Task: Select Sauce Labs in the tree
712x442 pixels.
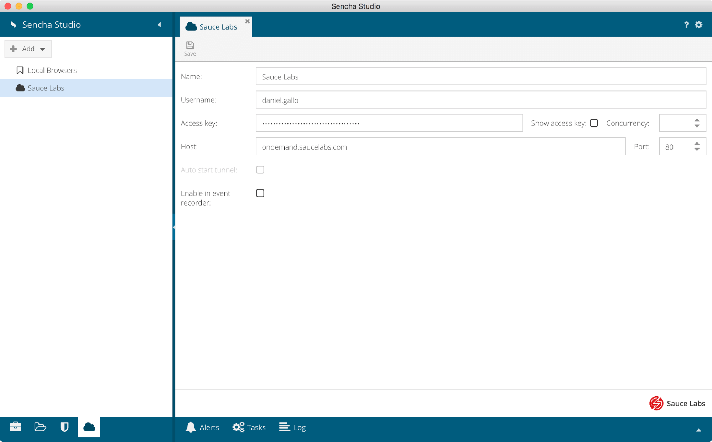Action: pos(86,88)
